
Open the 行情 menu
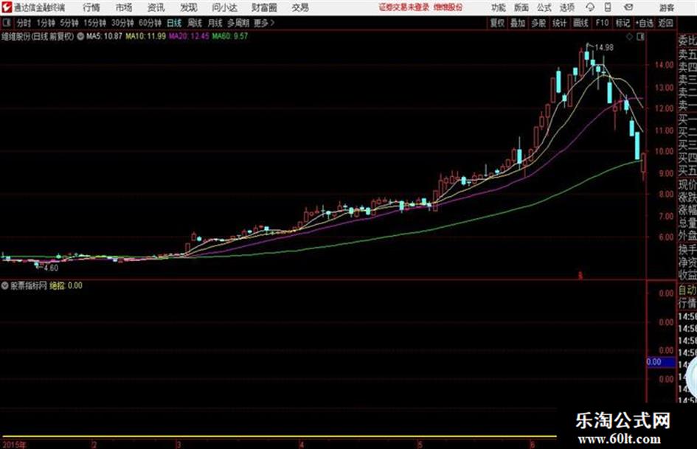tap(91, 7)
